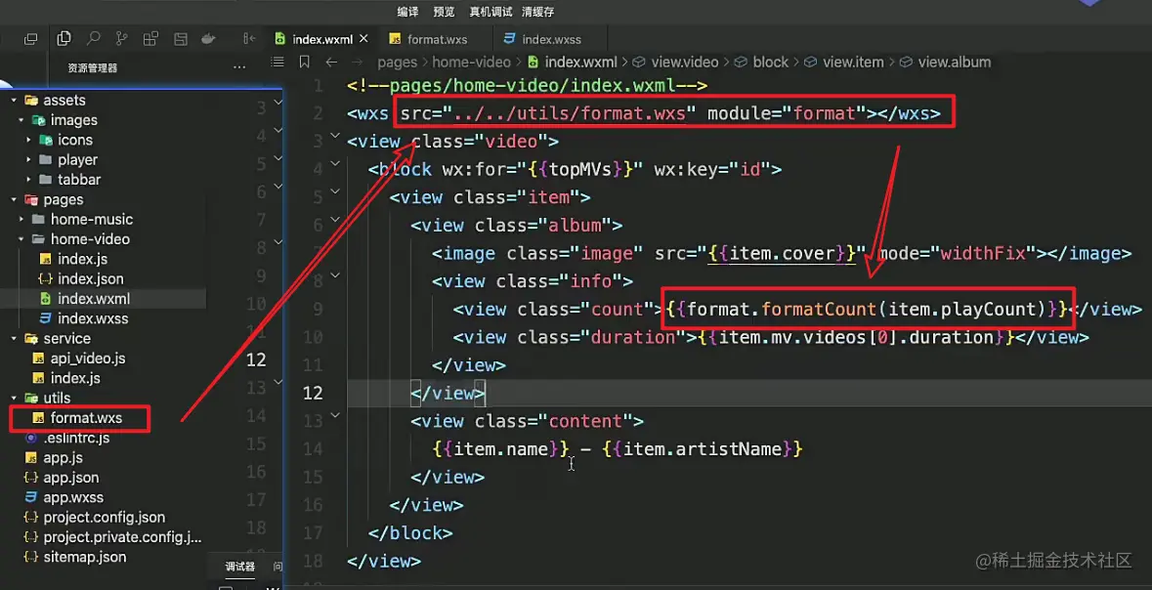Close the index.wxml tab
Image resolution: width=1152 pixels, height=590 pixels.
tap(364, 38)
